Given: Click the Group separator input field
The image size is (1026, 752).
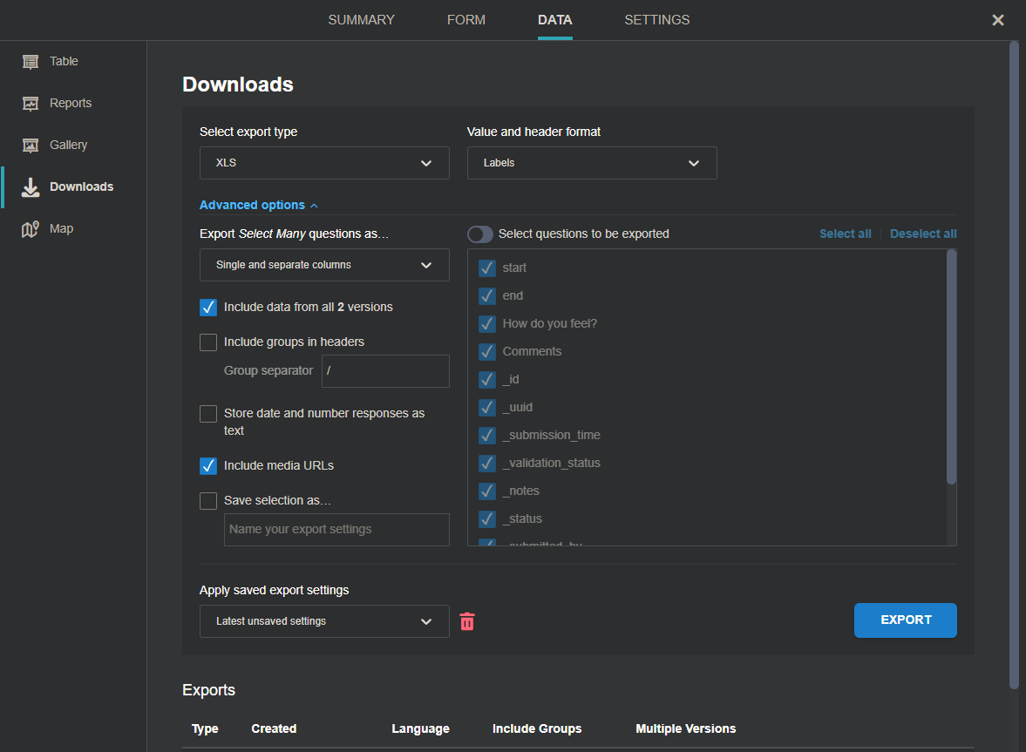Looking at the screenshot, I should 385,371.
